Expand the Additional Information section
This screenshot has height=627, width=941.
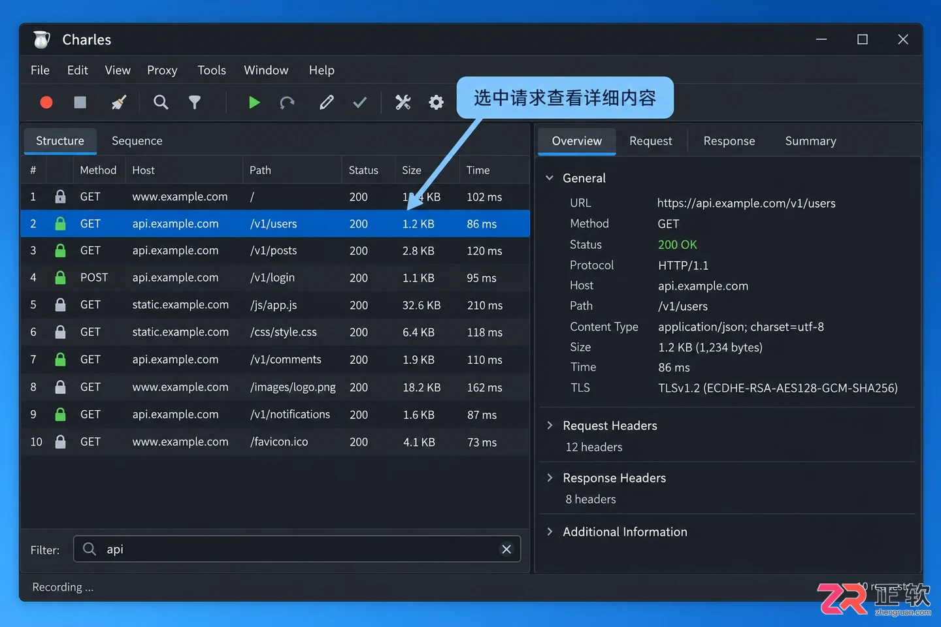[550, 532]
